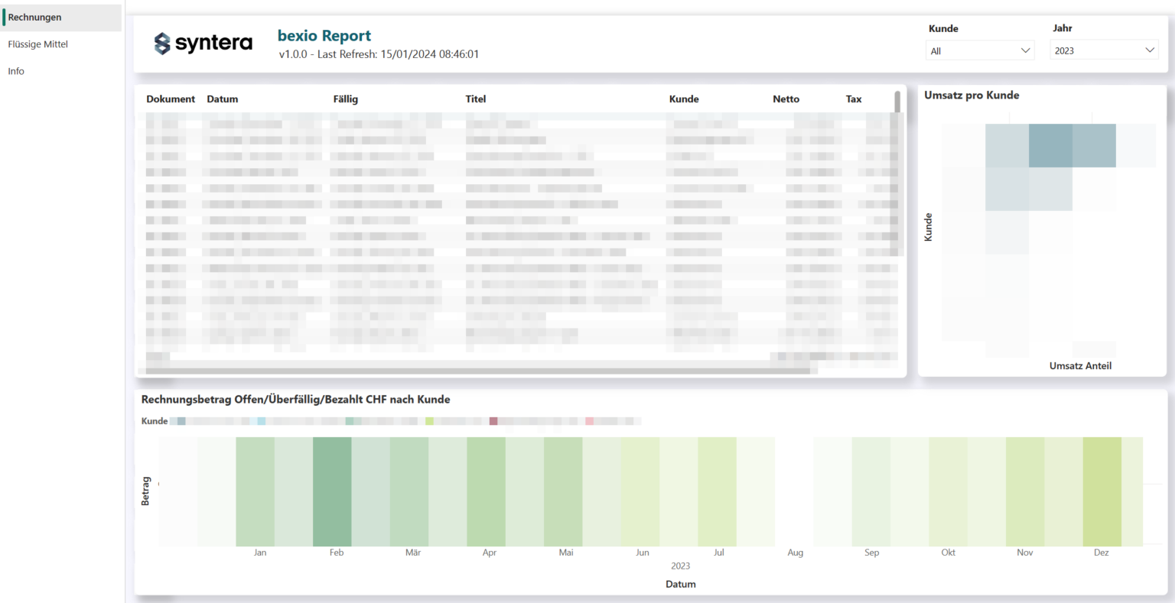Click the Titel column header
Screen dimensions: 1175x603
[x=476, y=99]
